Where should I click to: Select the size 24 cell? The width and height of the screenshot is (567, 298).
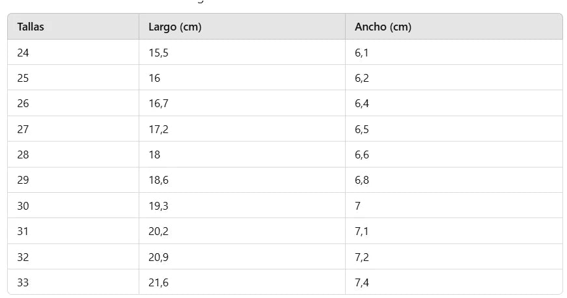point(23,53)
